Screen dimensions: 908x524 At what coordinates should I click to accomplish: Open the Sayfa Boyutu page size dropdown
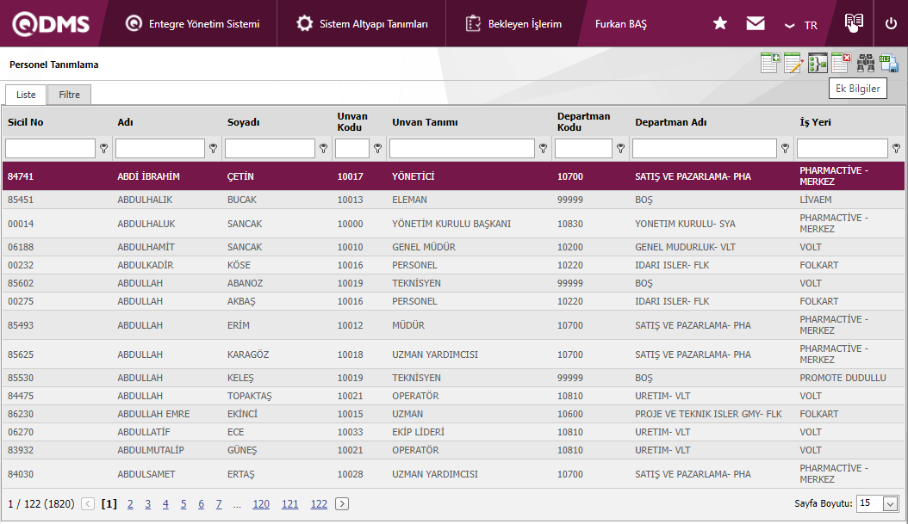point(878,503)
